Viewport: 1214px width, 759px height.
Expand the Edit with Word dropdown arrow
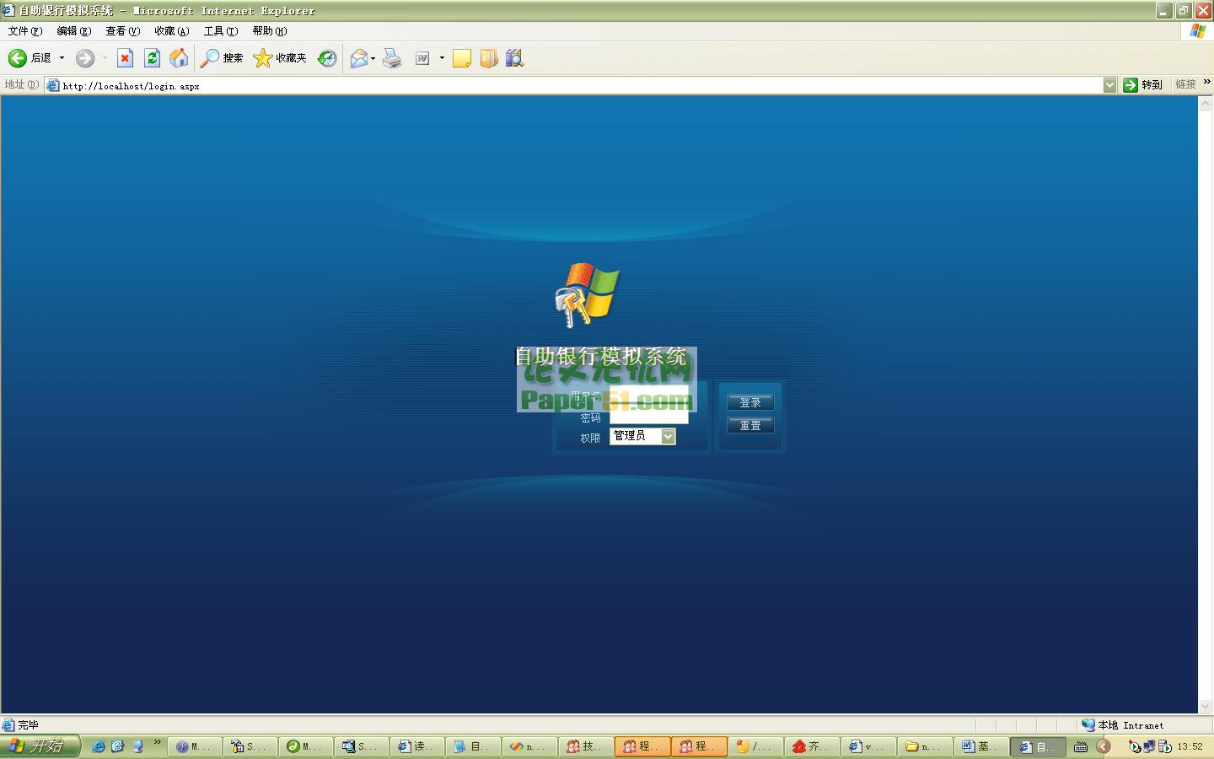tap(442, 58)
